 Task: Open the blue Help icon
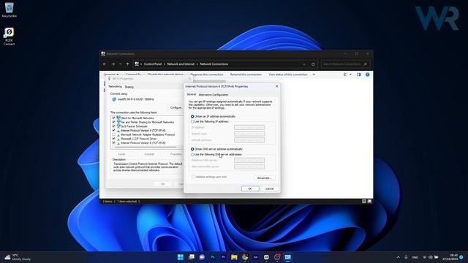(367, 75)
